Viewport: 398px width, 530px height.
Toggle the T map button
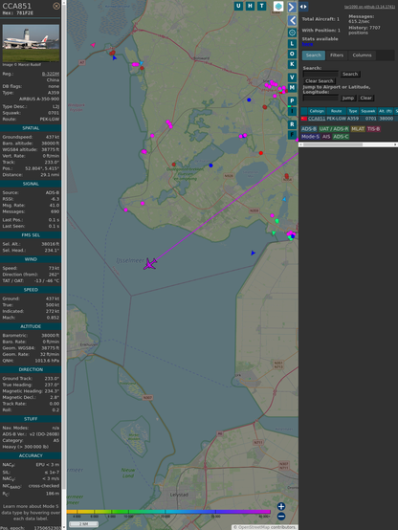tap(261, 6)
